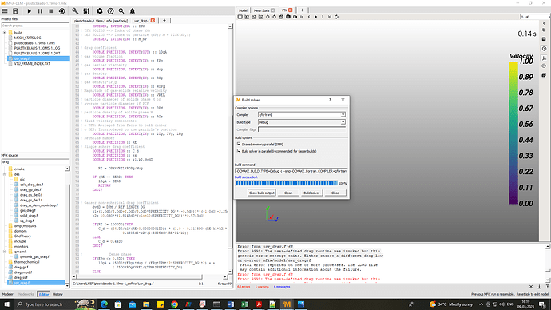The width and height of the screenshot is (551, 310).
Task: Jump to the first VTK frame
Action: click(x=302, y=17)
